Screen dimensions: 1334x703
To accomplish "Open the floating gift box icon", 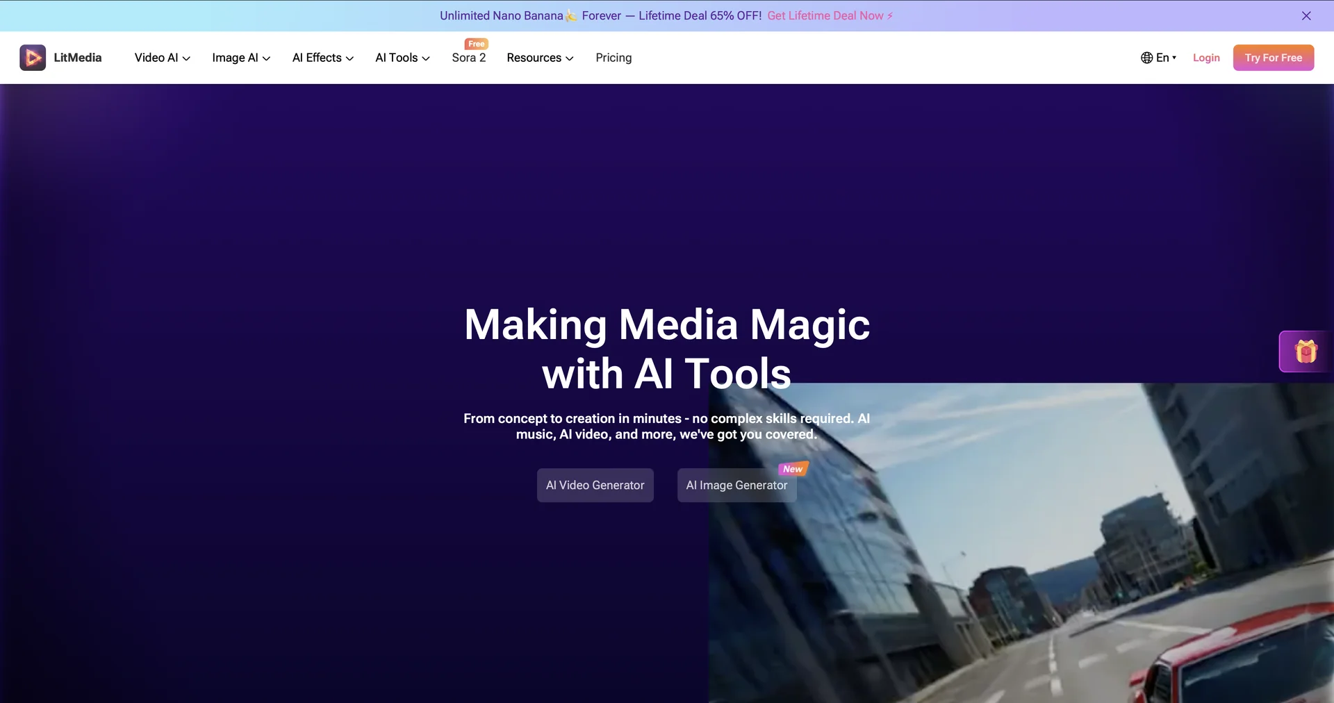I will point(1305,351).
